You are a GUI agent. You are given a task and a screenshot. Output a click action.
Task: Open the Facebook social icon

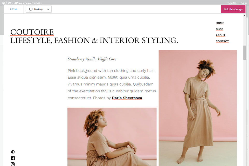13,158
